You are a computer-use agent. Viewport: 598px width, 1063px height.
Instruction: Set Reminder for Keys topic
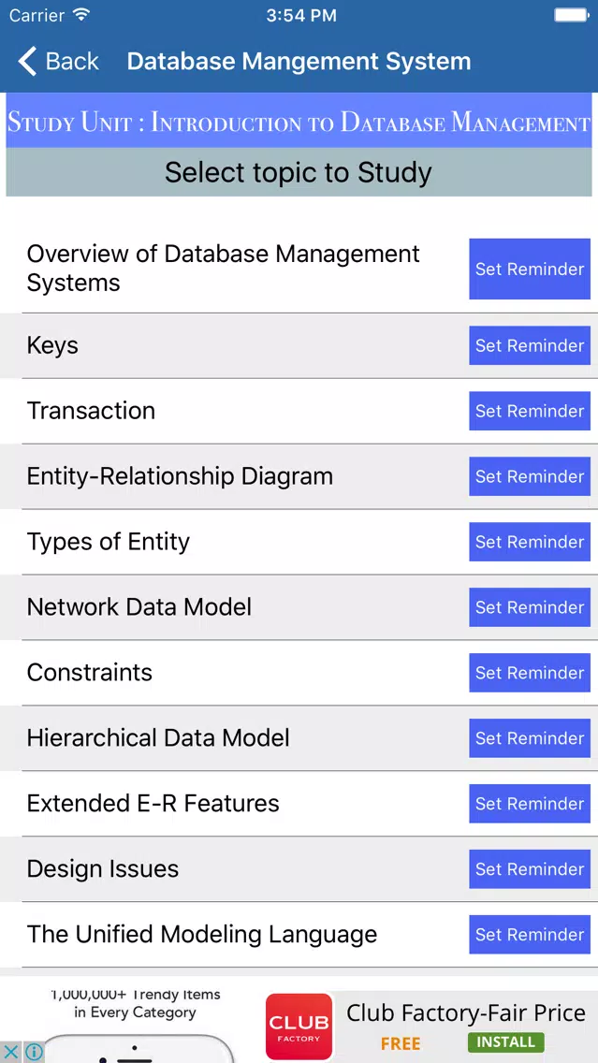click(x=530, y=345)
